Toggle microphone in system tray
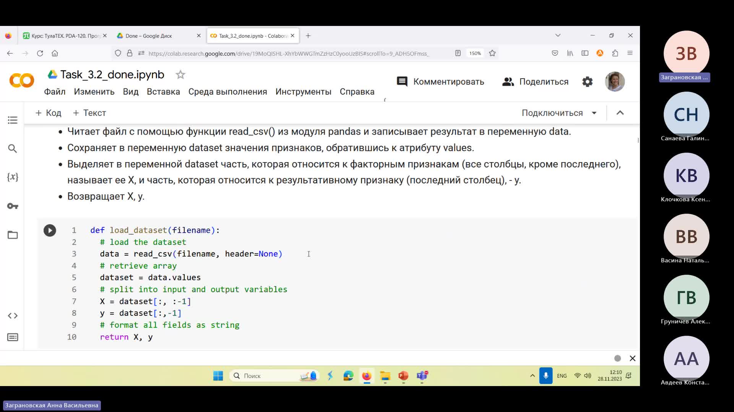The image size is (734, 412). pyautogui.click(x=546, y=376)
